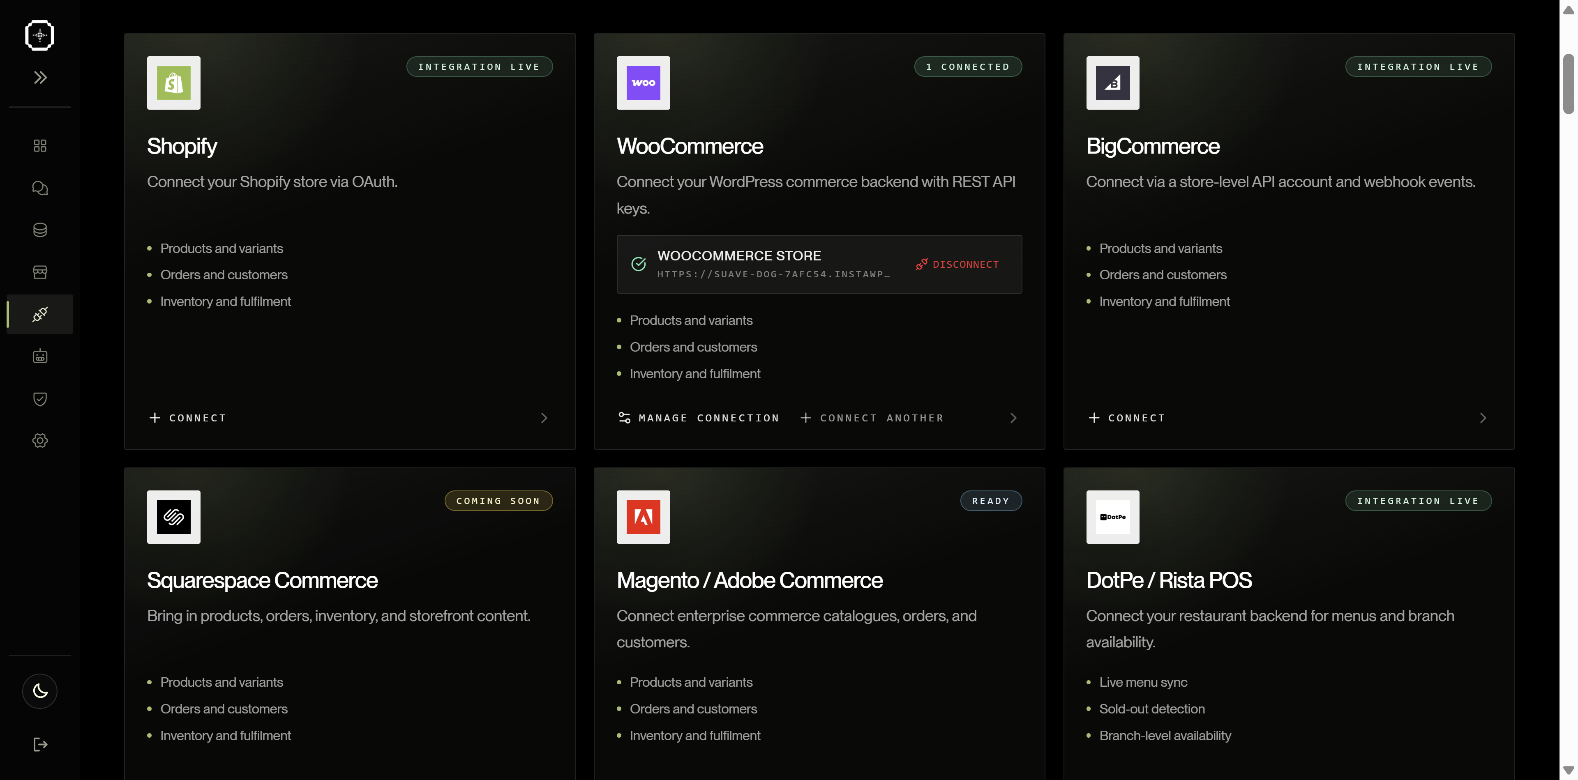Select the integrations plug sidebar icon

point(40,314)
